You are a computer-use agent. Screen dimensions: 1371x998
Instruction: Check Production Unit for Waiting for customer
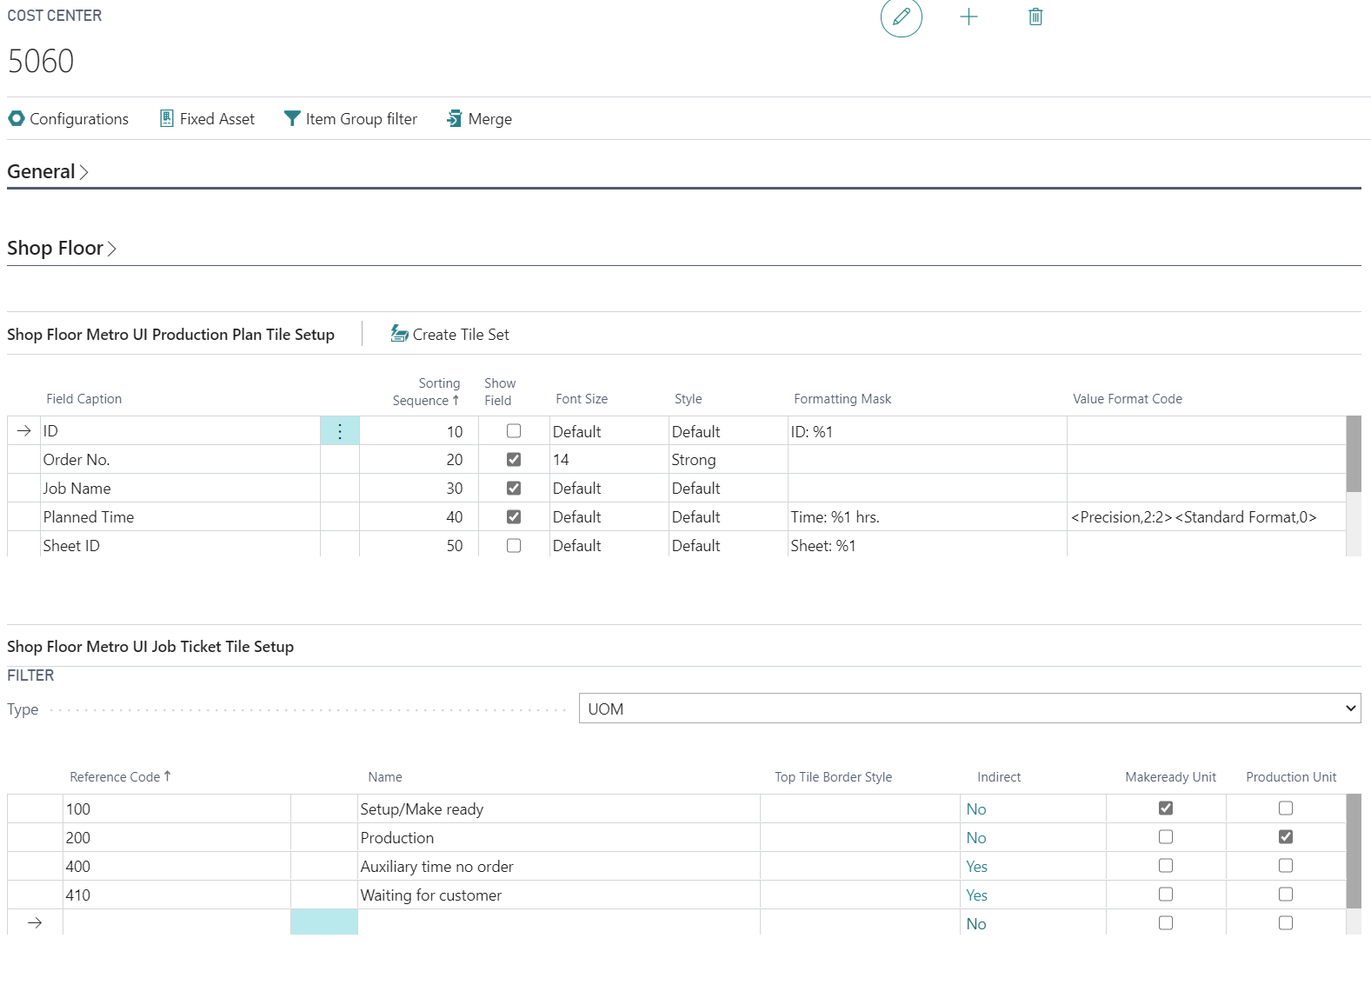coord(1286,894)
